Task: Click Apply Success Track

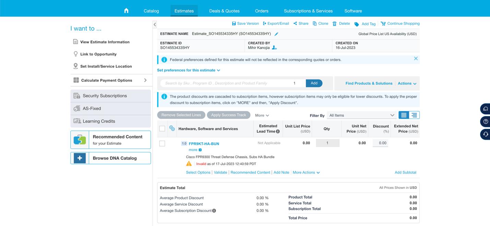Action: tap(229, 115)
